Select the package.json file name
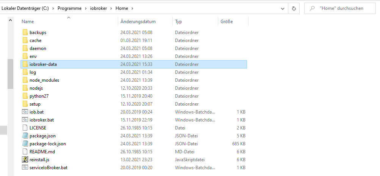Screen dimensions: 380x176 tap(42, 136)
